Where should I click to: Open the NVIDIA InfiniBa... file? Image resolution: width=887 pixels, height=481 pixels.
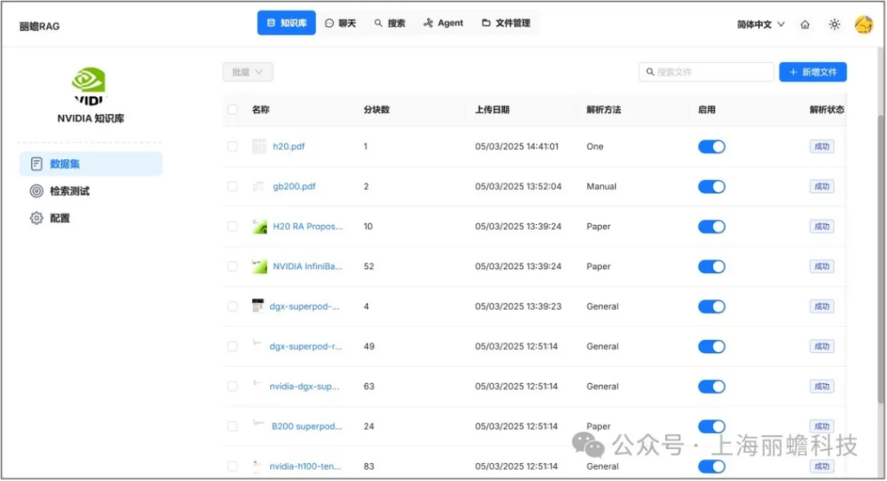(x=308, y=266)
